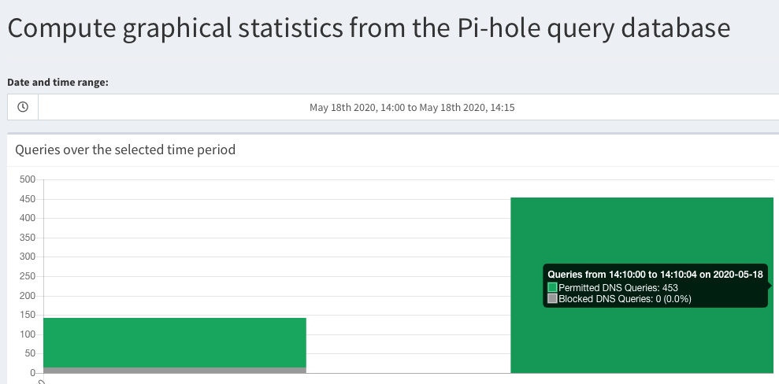
Task: Click the 250 y-axis label
Action: pyautogui.click(x=28, y=276)
